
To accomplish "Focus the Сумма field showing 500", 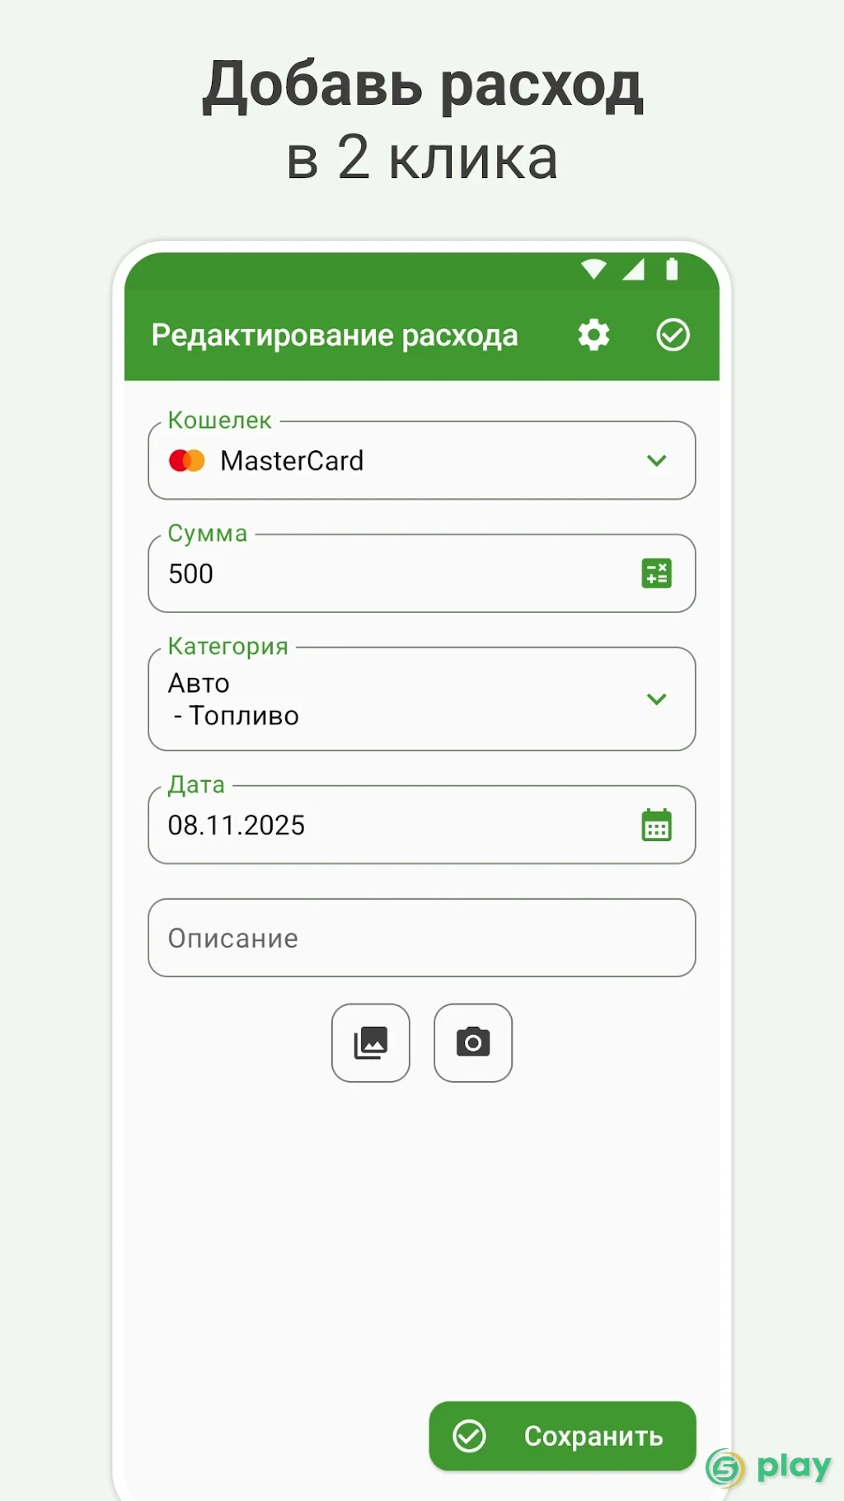I will pyautogui.click(x=422, y=573).
